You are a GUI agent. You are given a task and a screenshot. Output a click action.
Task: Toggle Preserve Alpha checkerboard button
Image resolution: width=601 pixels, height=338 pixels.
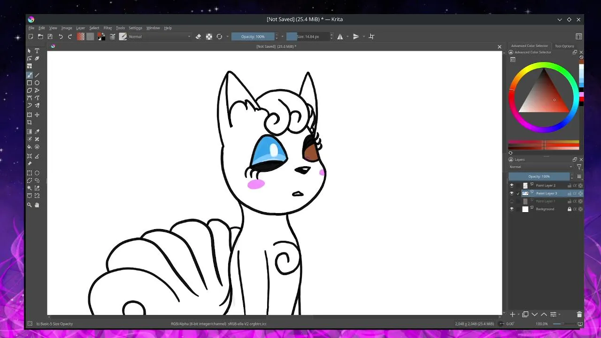(x=209, y=37)
